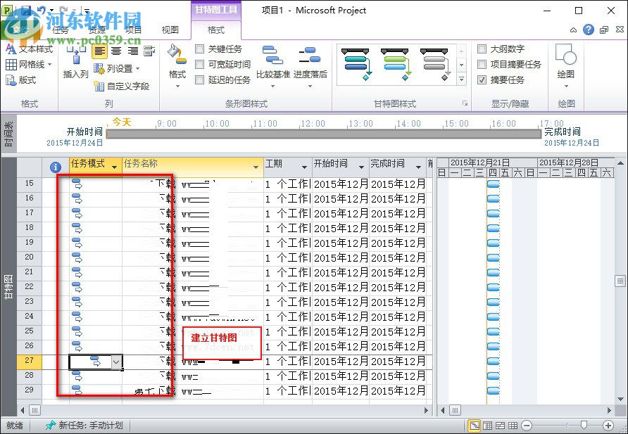Enable Outline Number (大纲数字)
628x434 pixels.
point(482,48)
